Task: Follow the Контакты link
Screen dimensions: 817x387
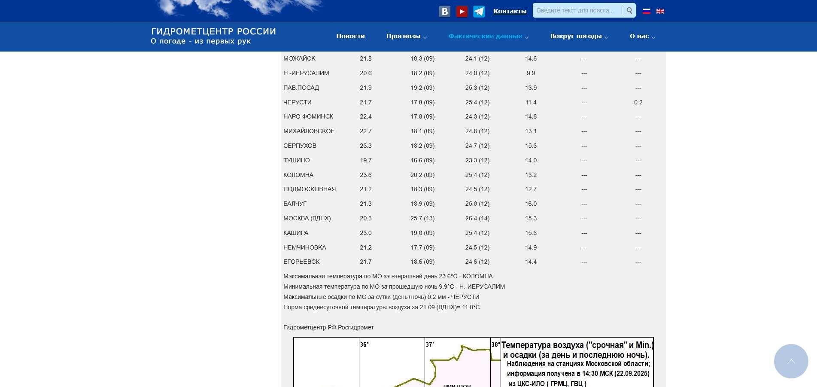Action: 510,11
